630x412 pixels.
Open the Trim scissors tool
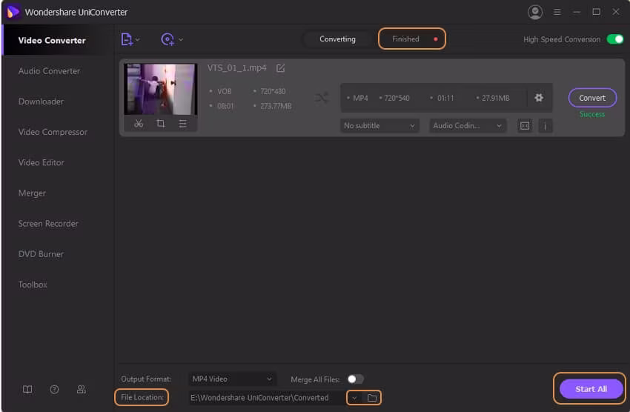(x=139, y=124)
